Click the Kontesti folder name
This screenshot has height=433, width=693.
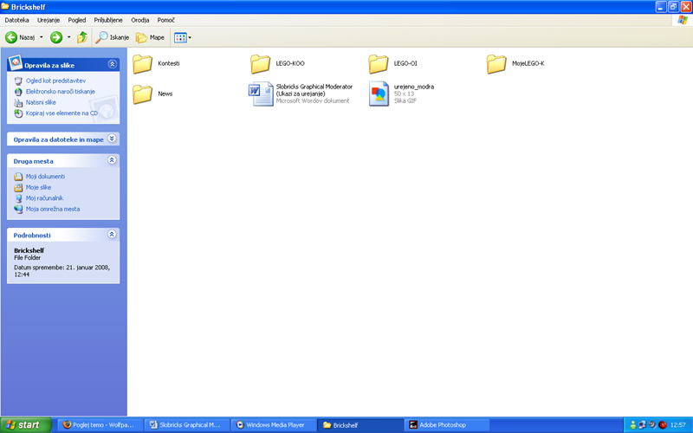coord(169,63)
